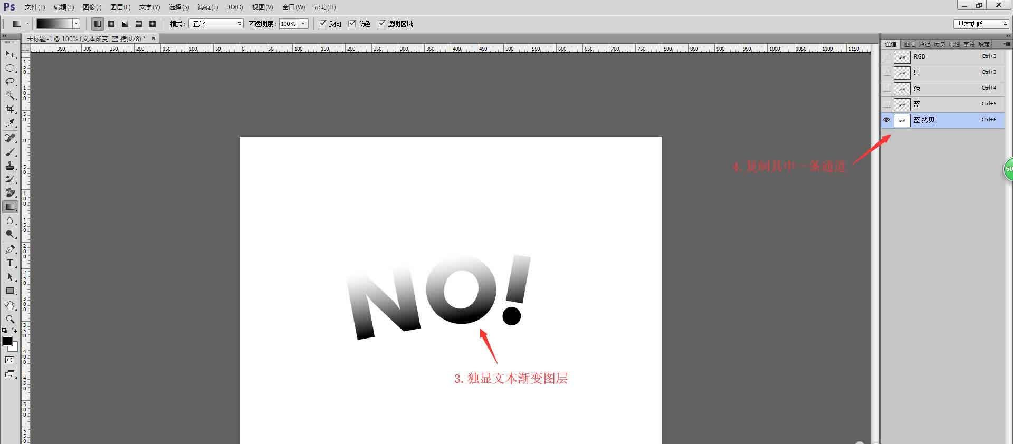Select the Horizontal Type tool
The height and width of the screenshot is (444, 1013).
coord(10,263)
